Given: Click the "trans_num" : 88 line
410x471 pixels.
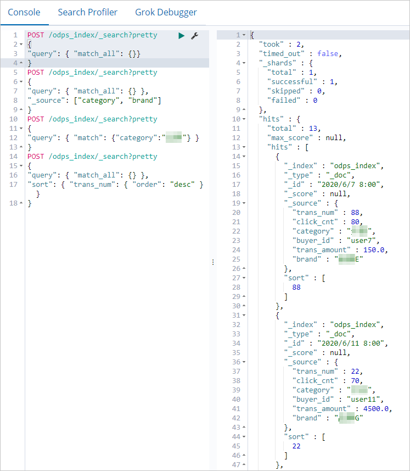Looking at the screenshot, I should (x=328, y=213).
